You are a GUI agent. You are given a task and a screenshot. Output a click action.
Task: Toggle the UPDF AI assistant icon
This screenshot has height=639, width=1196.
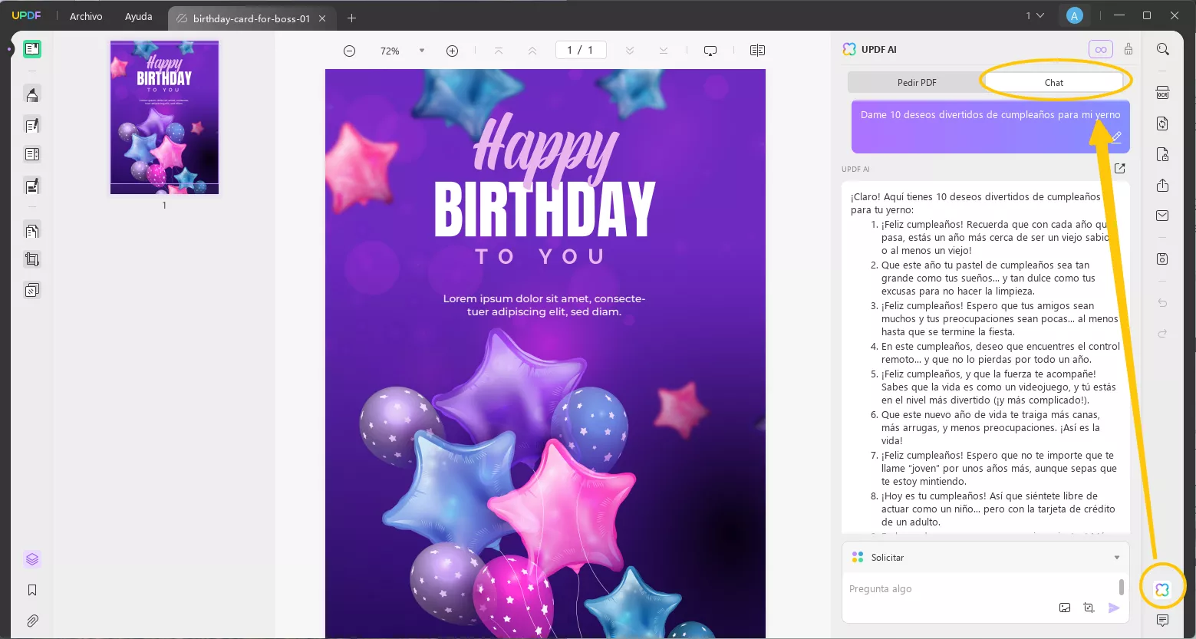[x=1162, y=589]
